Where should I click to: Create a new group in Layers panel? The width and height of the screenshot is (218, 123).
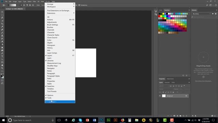[x=181, y=116]
